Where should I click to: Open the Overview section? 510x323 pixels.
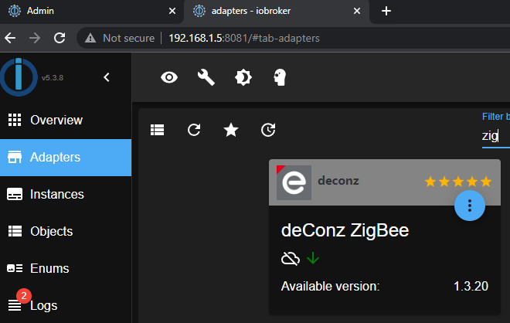point(56,121)
